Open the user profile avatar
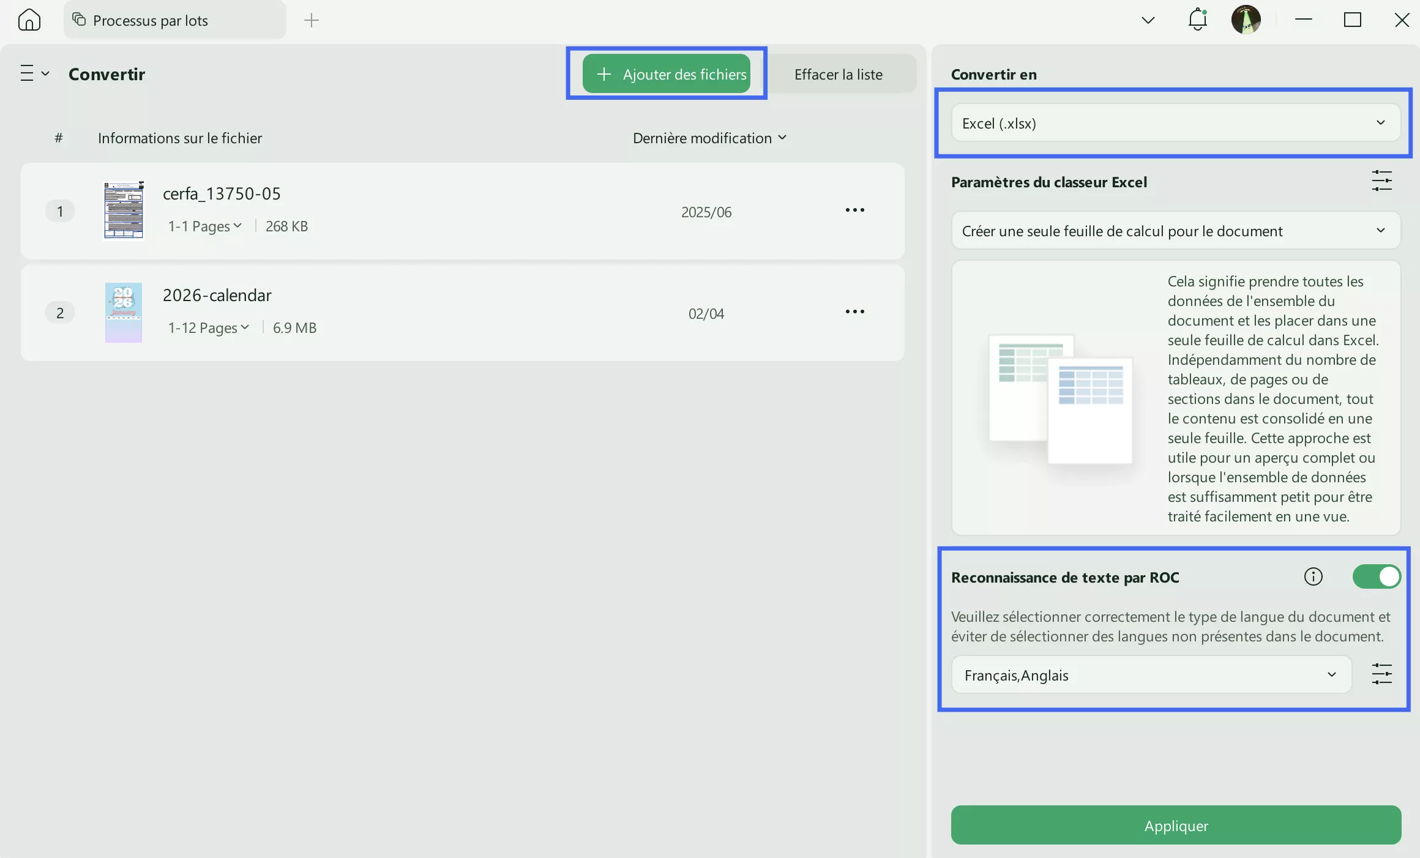 1246,20
